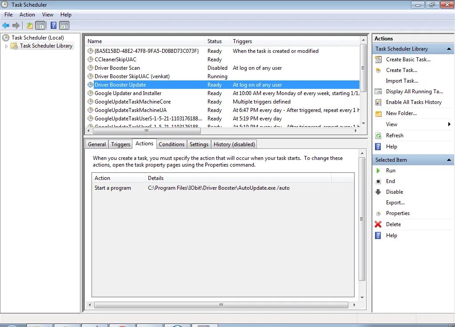Click the Help icon under Selected Item
455x327 pixels.
378,235
